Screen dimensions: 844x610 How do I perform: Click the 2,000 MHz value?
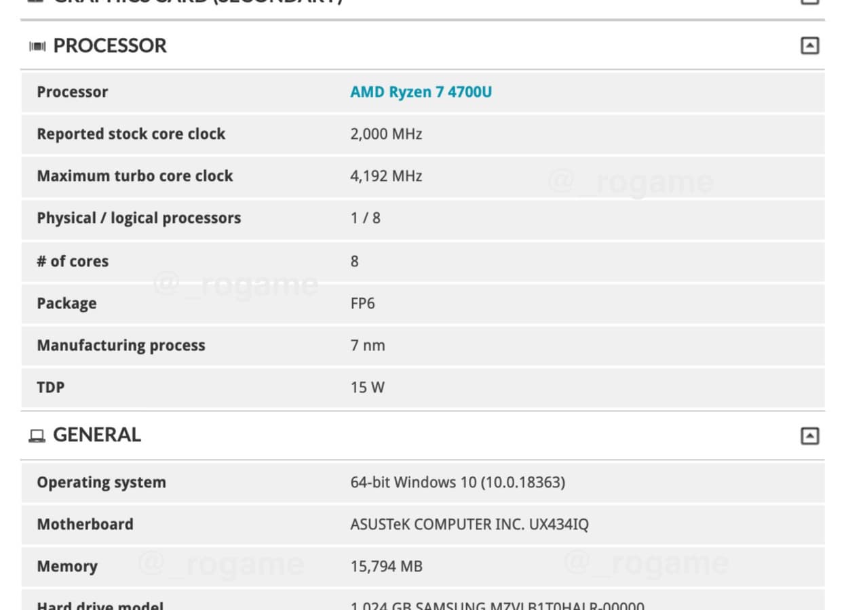(x=386, y=134)
